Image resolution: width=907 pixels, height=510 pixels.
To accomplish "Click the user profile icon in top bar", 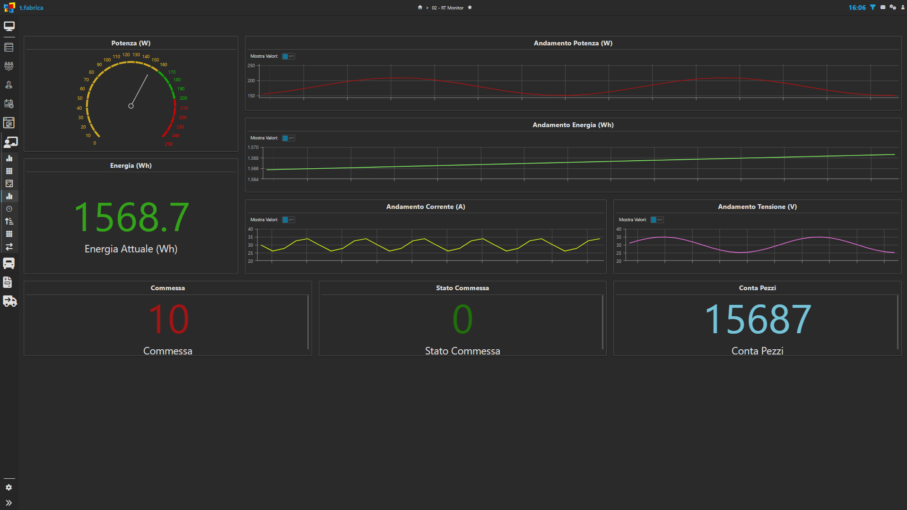I will coord(902,8).
